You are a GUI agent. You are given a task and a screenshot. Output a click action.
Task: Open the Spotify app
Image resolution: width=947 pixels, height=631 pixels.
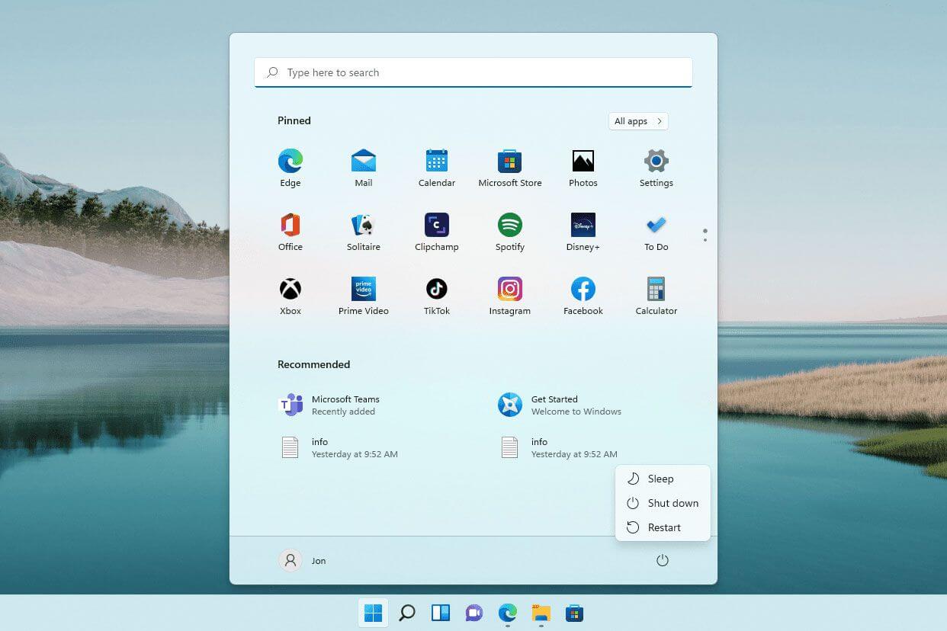tap(509, 226)
